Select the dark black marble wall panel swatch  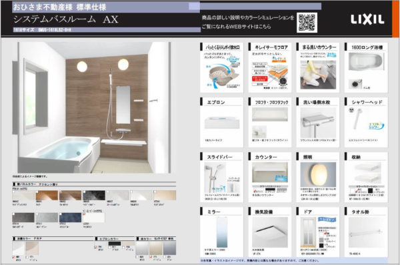94,196
